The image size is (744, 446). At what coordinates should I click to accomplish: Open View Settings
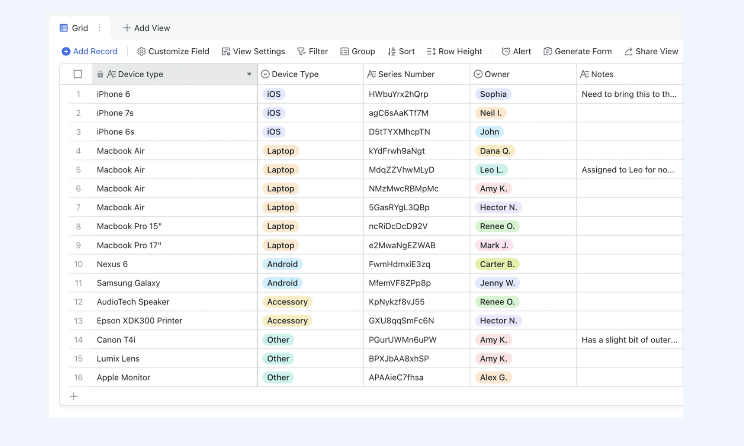253,51
